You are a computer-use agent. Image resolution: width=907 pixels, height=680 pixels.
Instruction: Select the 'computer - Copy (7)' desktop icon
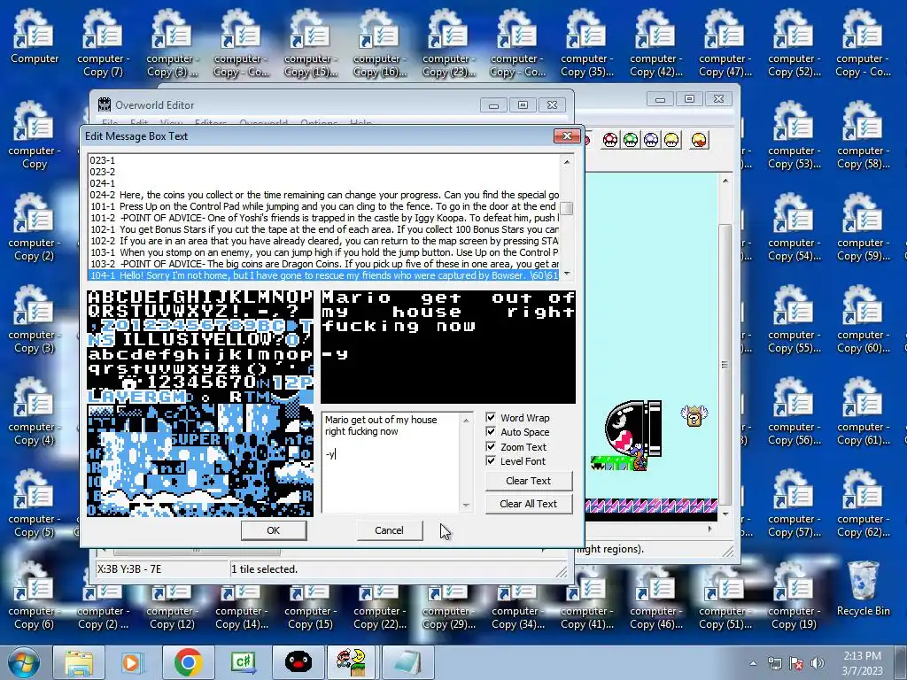pos(103,42)
